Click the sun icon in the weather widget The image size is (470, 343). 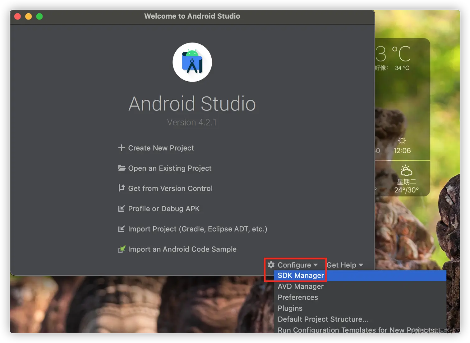point(402,141)
